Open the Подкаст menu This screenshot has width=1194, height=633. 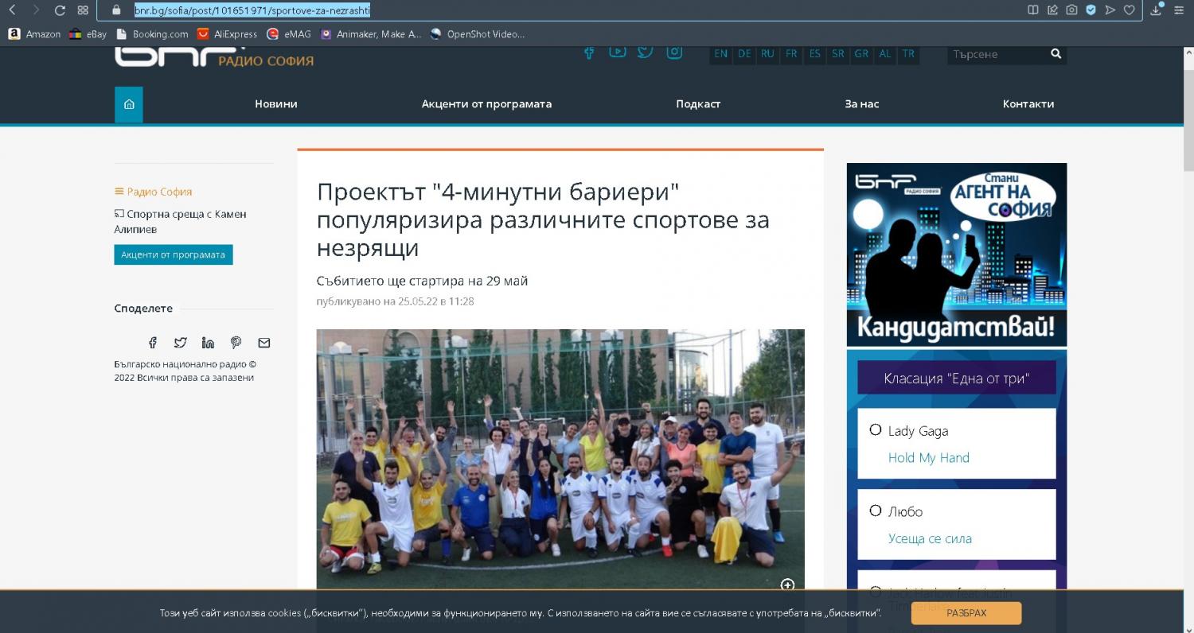pos(698,104)
